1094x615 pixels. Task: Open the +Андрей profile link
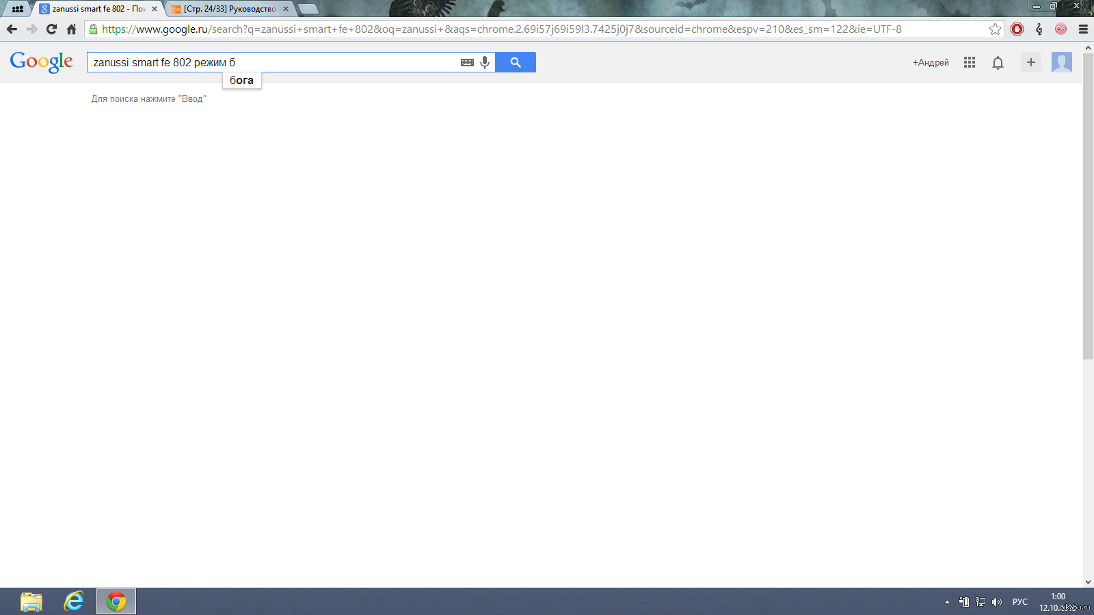tap(931, 62)
